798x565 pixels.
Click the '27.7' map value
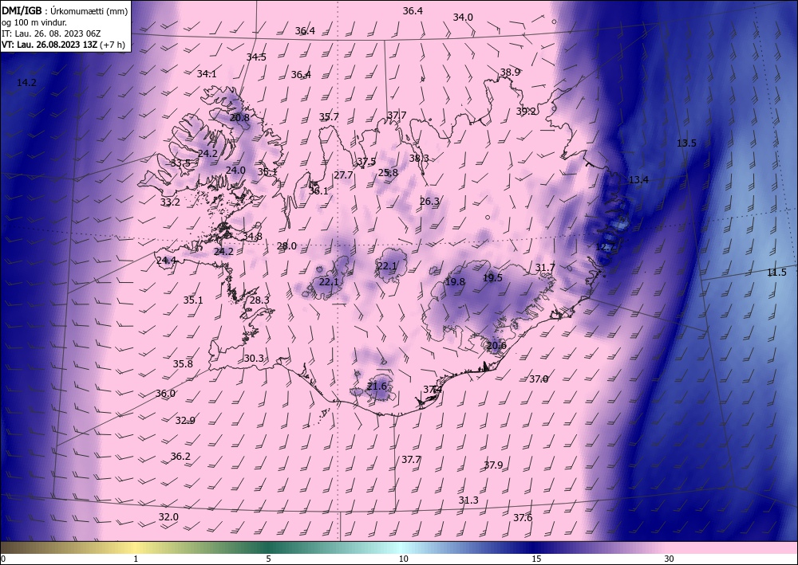(x=343, y=175)
